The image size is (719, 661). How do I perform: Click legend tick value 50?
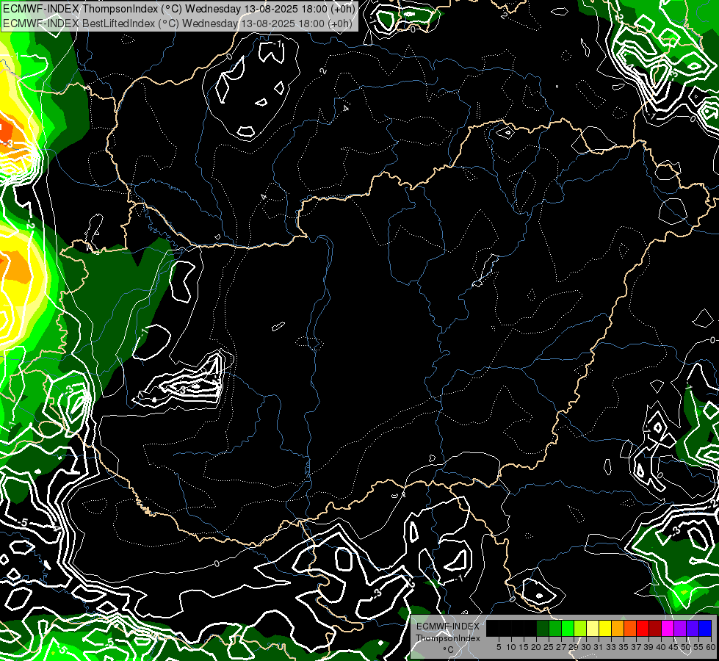[x=687, y=647]
